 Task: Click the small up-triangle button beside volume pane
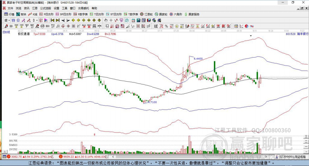click(5, 152)
